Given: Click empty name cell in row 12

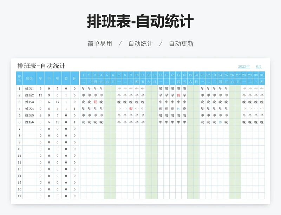Looking at the screenshot, I should [30, 162].
